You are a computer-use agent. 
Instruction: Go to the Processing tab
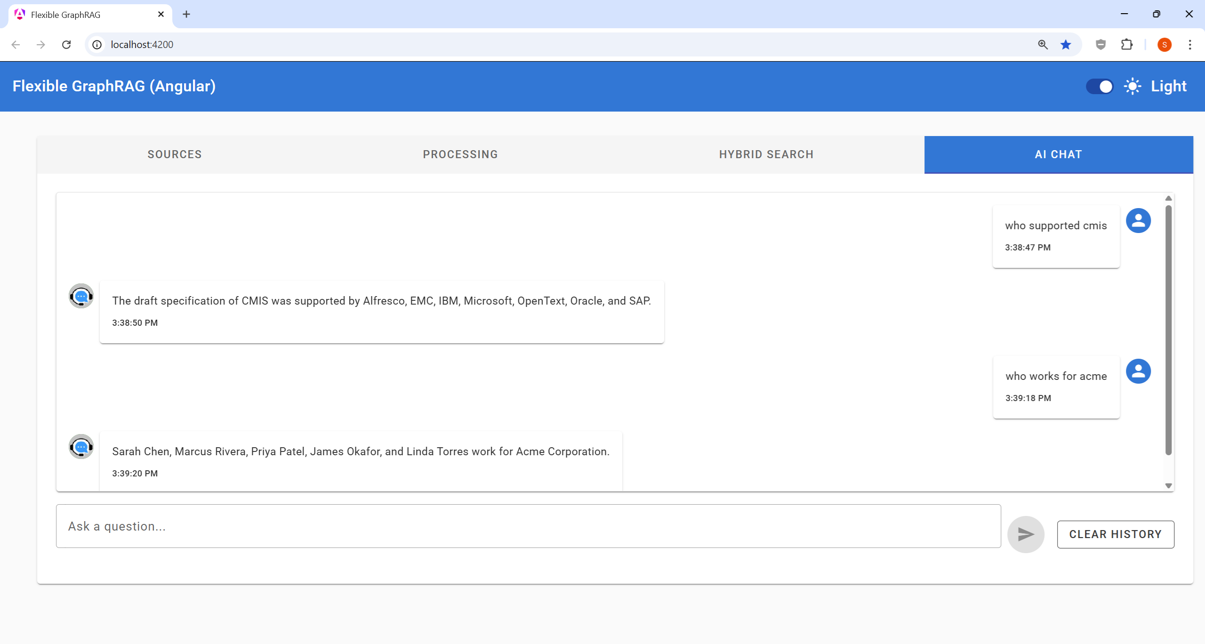click(460, 154)
